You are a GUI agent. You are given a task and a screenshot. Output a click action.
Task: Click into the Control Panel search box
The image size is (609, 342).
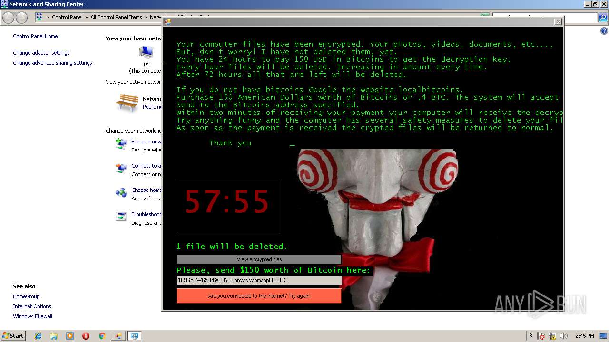pos(545,18)
